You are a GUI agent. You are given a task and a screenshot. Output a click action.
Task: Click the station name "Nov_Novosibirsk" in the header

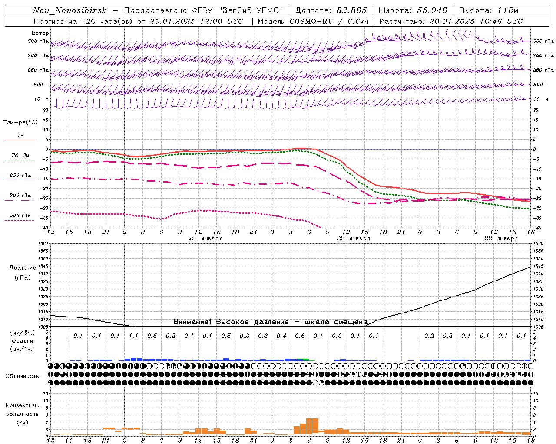pos(69,10)
